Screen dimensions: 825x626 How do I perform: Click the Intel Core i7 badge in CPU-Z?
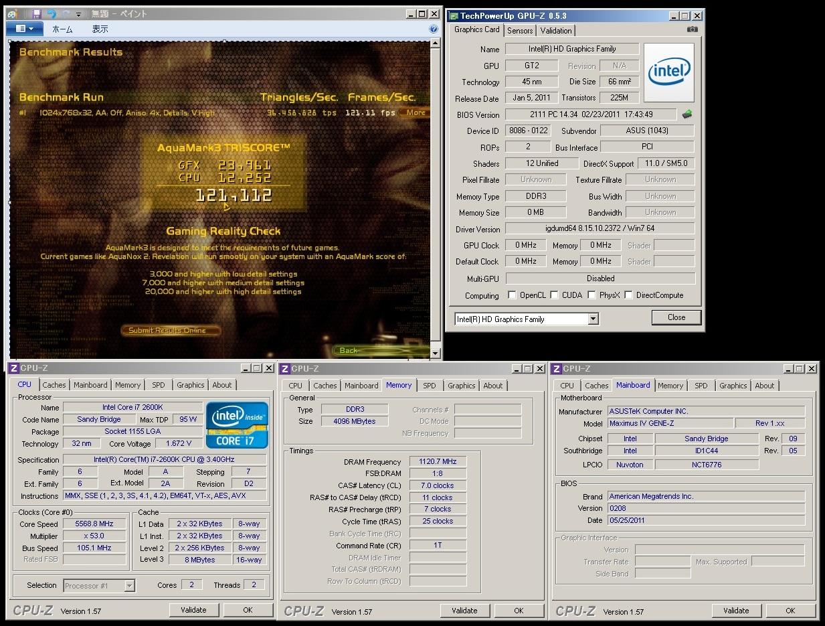pos(237,424)
